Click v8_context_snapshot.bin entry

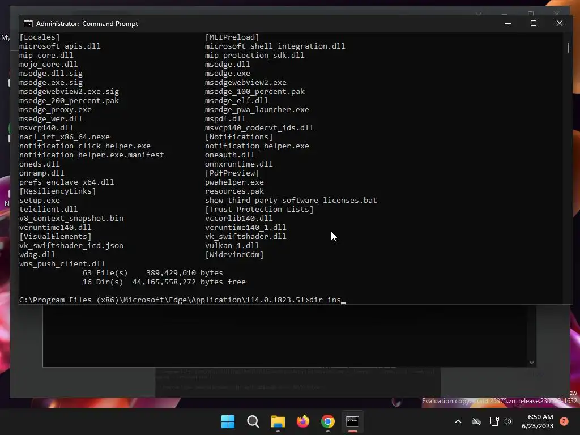[x=71, y=219]
